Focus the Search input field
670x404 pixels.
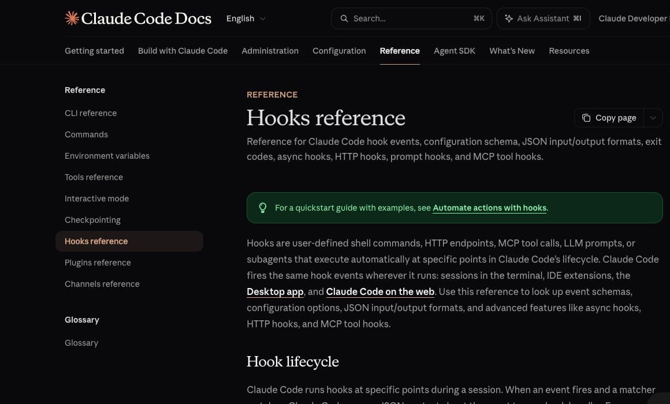tap(411, 18)
